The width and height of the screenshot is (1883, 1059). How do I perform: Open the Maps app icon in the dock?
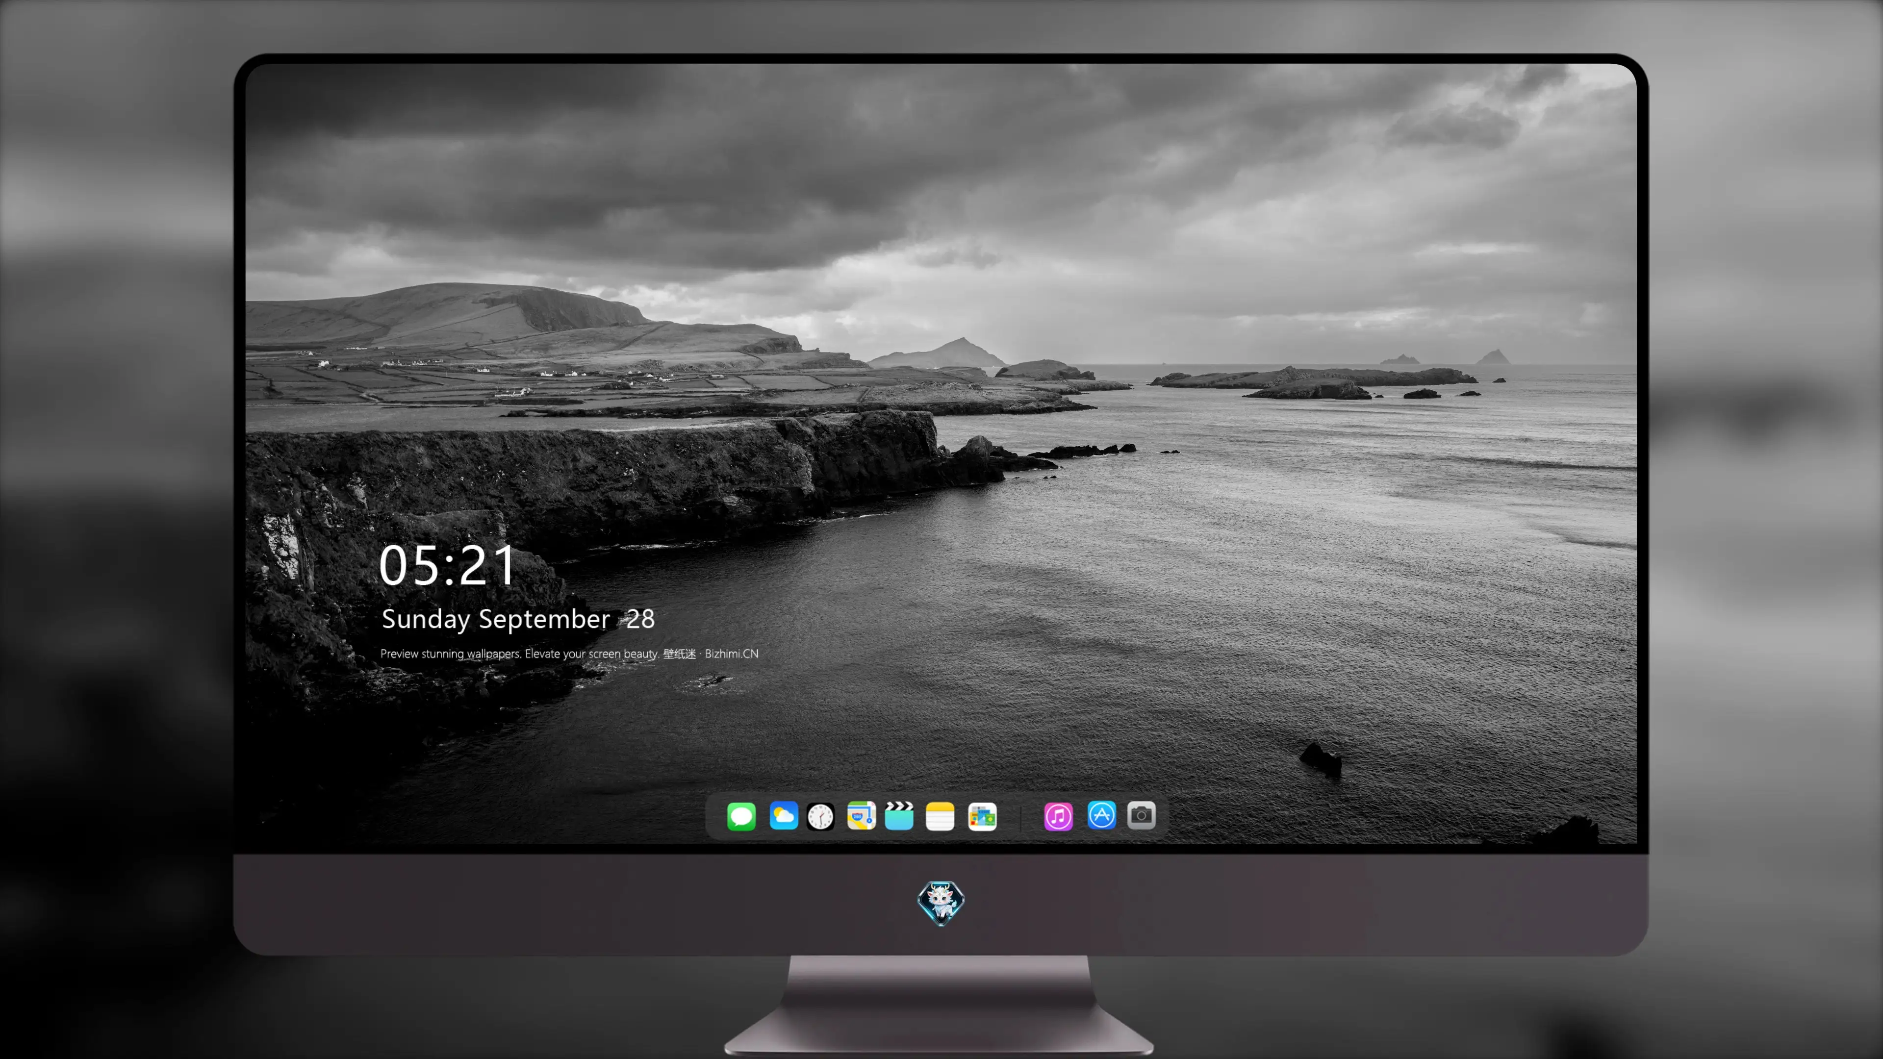click(861, 816)
